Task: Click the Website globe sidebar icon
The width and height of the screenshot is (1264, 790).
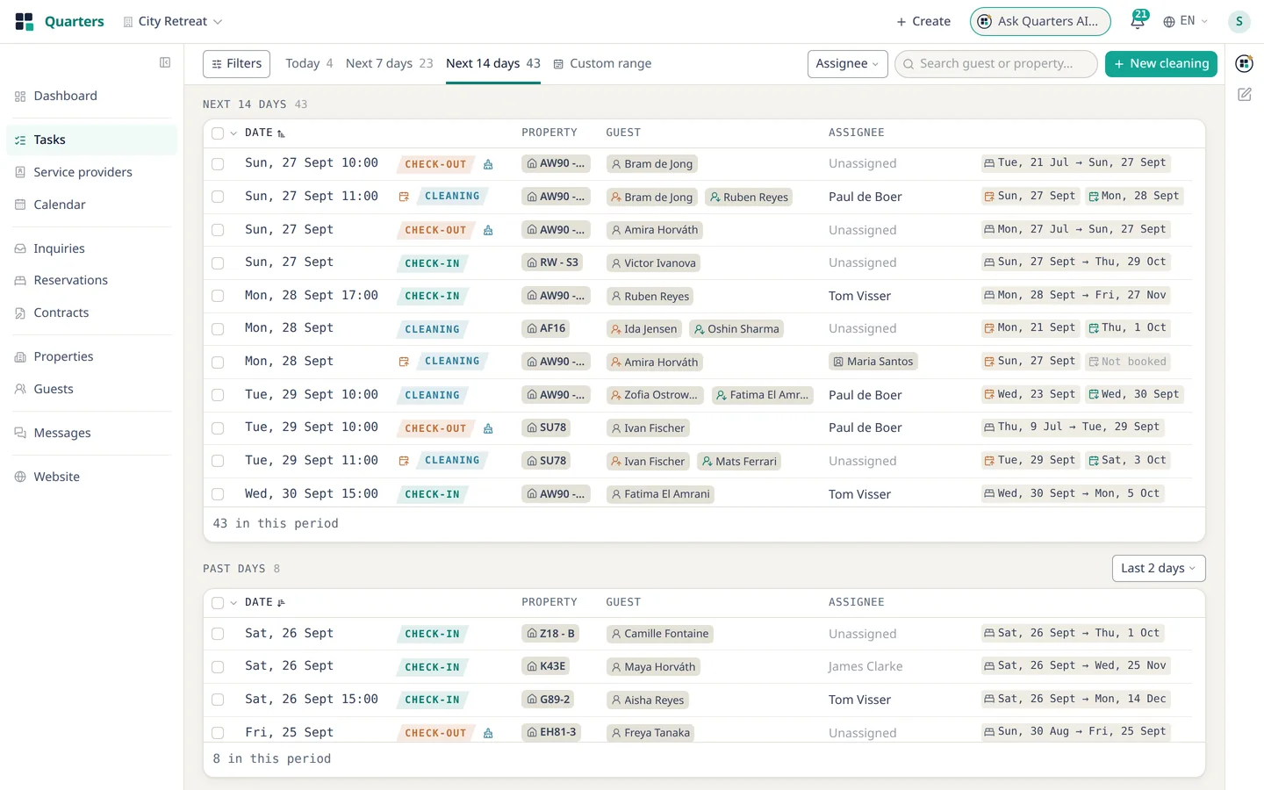Action: [20, 477]
